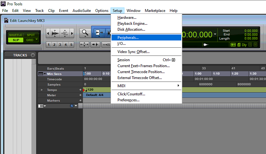
Task: Toggle the S solo indicator in counter display
Action: pos(250,45)
